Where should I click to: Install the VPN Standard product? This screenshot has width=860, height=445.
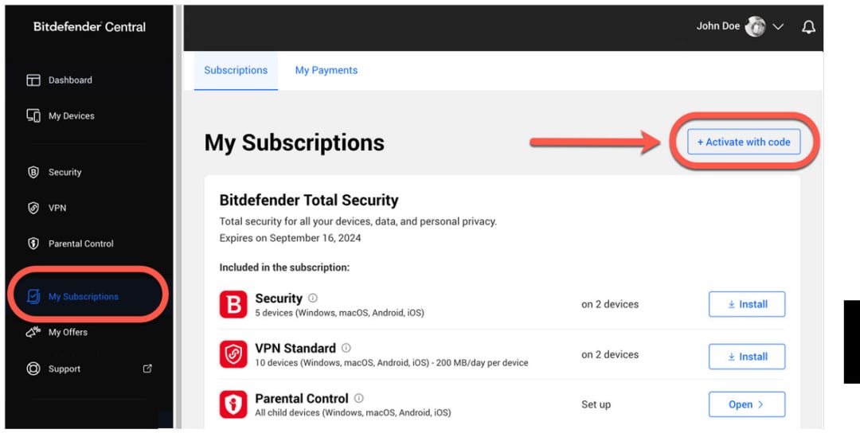(x=747, y=357)
